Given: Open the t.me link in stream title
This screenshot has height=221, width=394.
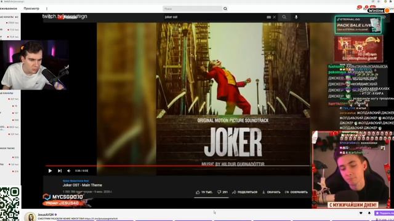Looking at the screenshot, I should pos(101,219).
